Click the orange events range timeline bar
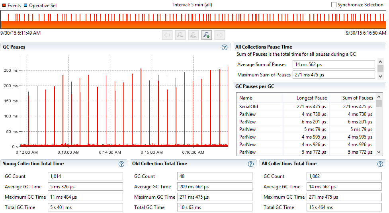 click(193, 20)
